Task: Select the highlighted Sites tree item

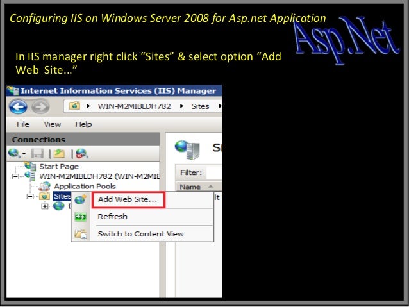Action: 62,196
